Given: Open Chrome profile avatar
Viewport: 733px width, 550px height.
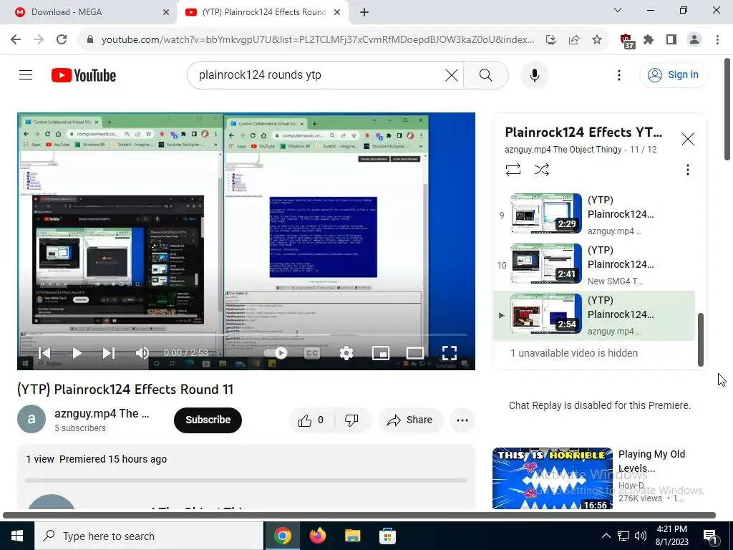Looking at the screenshot, I should click(x=694, y=40).
